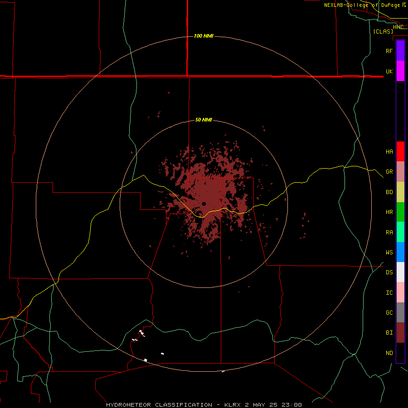
Task: Click the [CLAS] product code label
Action: [383, 31]
